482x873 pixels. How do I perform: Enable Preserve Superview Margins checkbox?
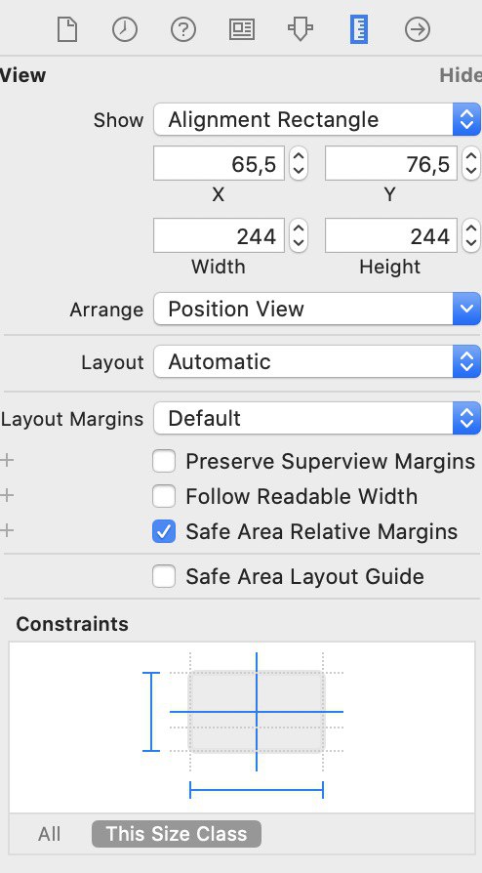coord(164,462)
